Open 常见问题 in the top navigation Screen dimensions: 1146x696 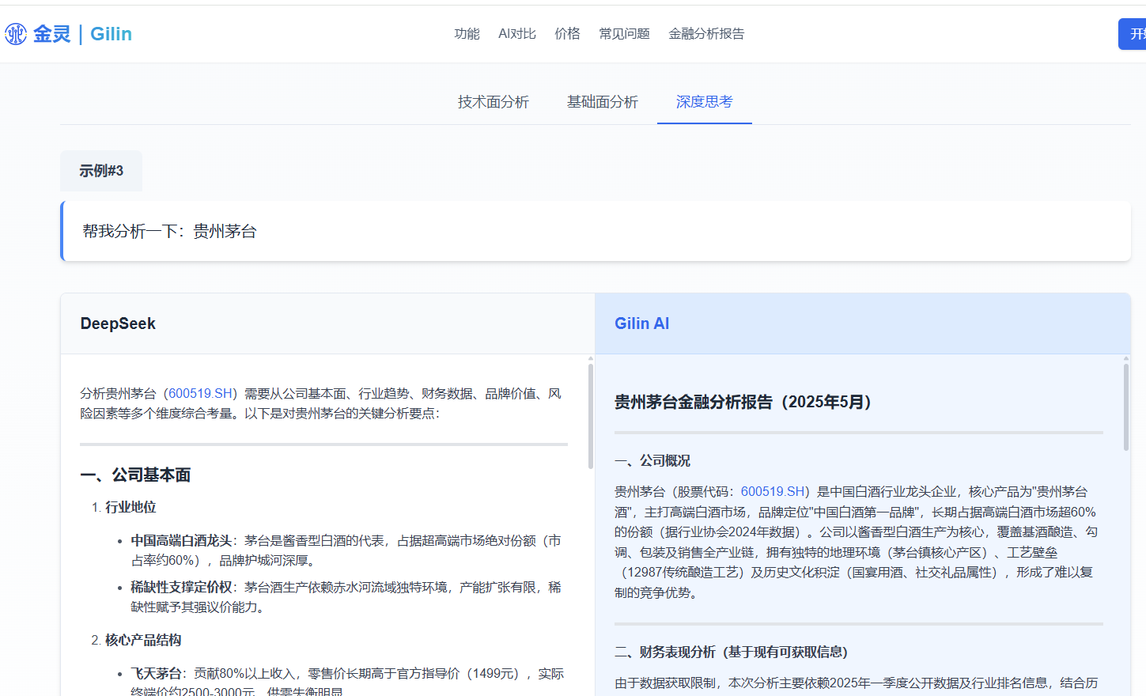pyautogui.click(x=624, y=34)
